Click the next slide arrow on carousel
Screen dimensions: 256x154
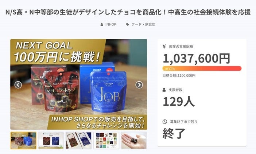pyautogui.click(x=139, y=85)
